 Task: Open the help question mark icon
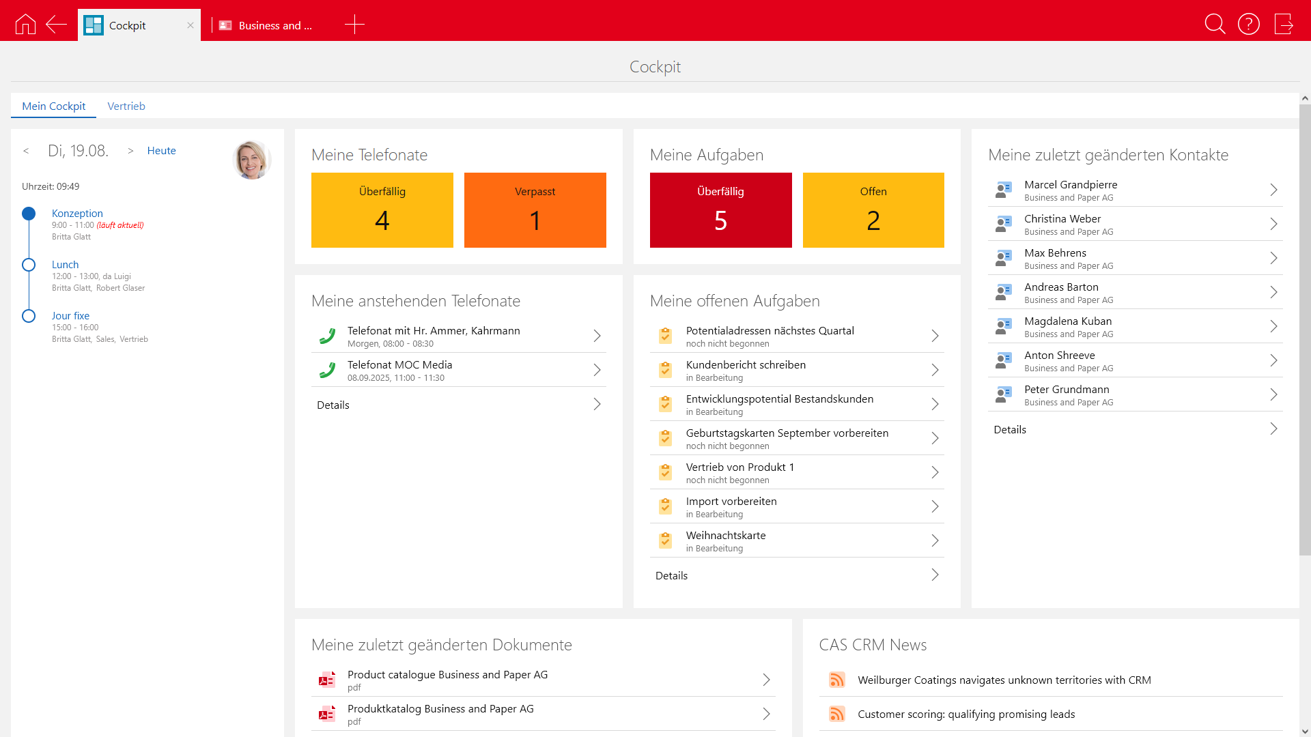(1249, 25)
